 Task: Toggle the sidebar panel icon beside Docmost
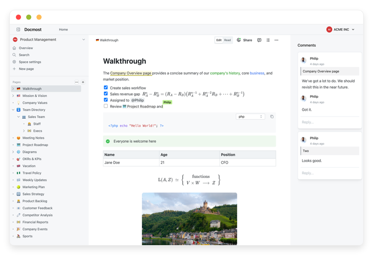click(x=18, y=30)
